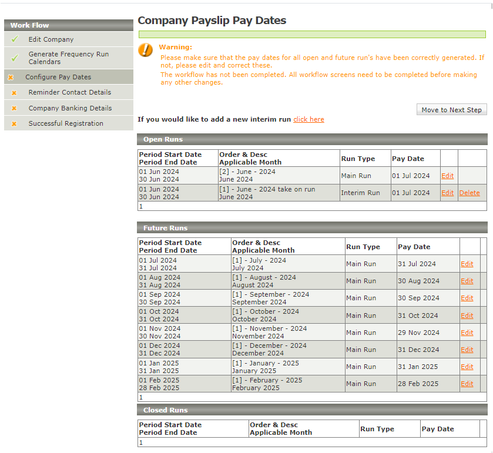The image size is (493, 453).
Task: Click the green progress bar under title
Action: pyautogui.click(x=312, y=34)
